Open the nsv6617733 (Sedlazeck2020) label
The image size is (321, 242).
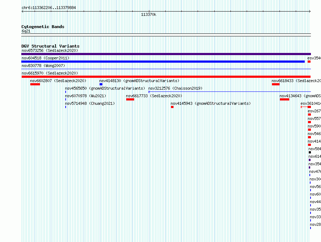154,96
